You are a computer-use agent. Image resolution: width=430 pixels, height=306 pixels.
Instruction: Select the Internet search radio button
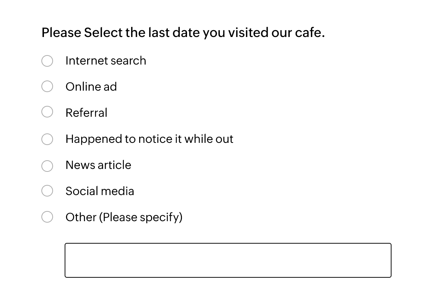pyautogui.click(x=47, y=61)
